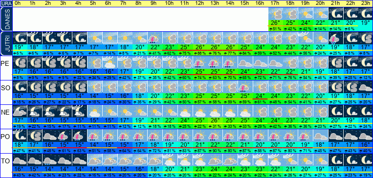Click the sun icon for NE at 7h
The width and height of the screenshot is (373, 178).
pos(125,111)
